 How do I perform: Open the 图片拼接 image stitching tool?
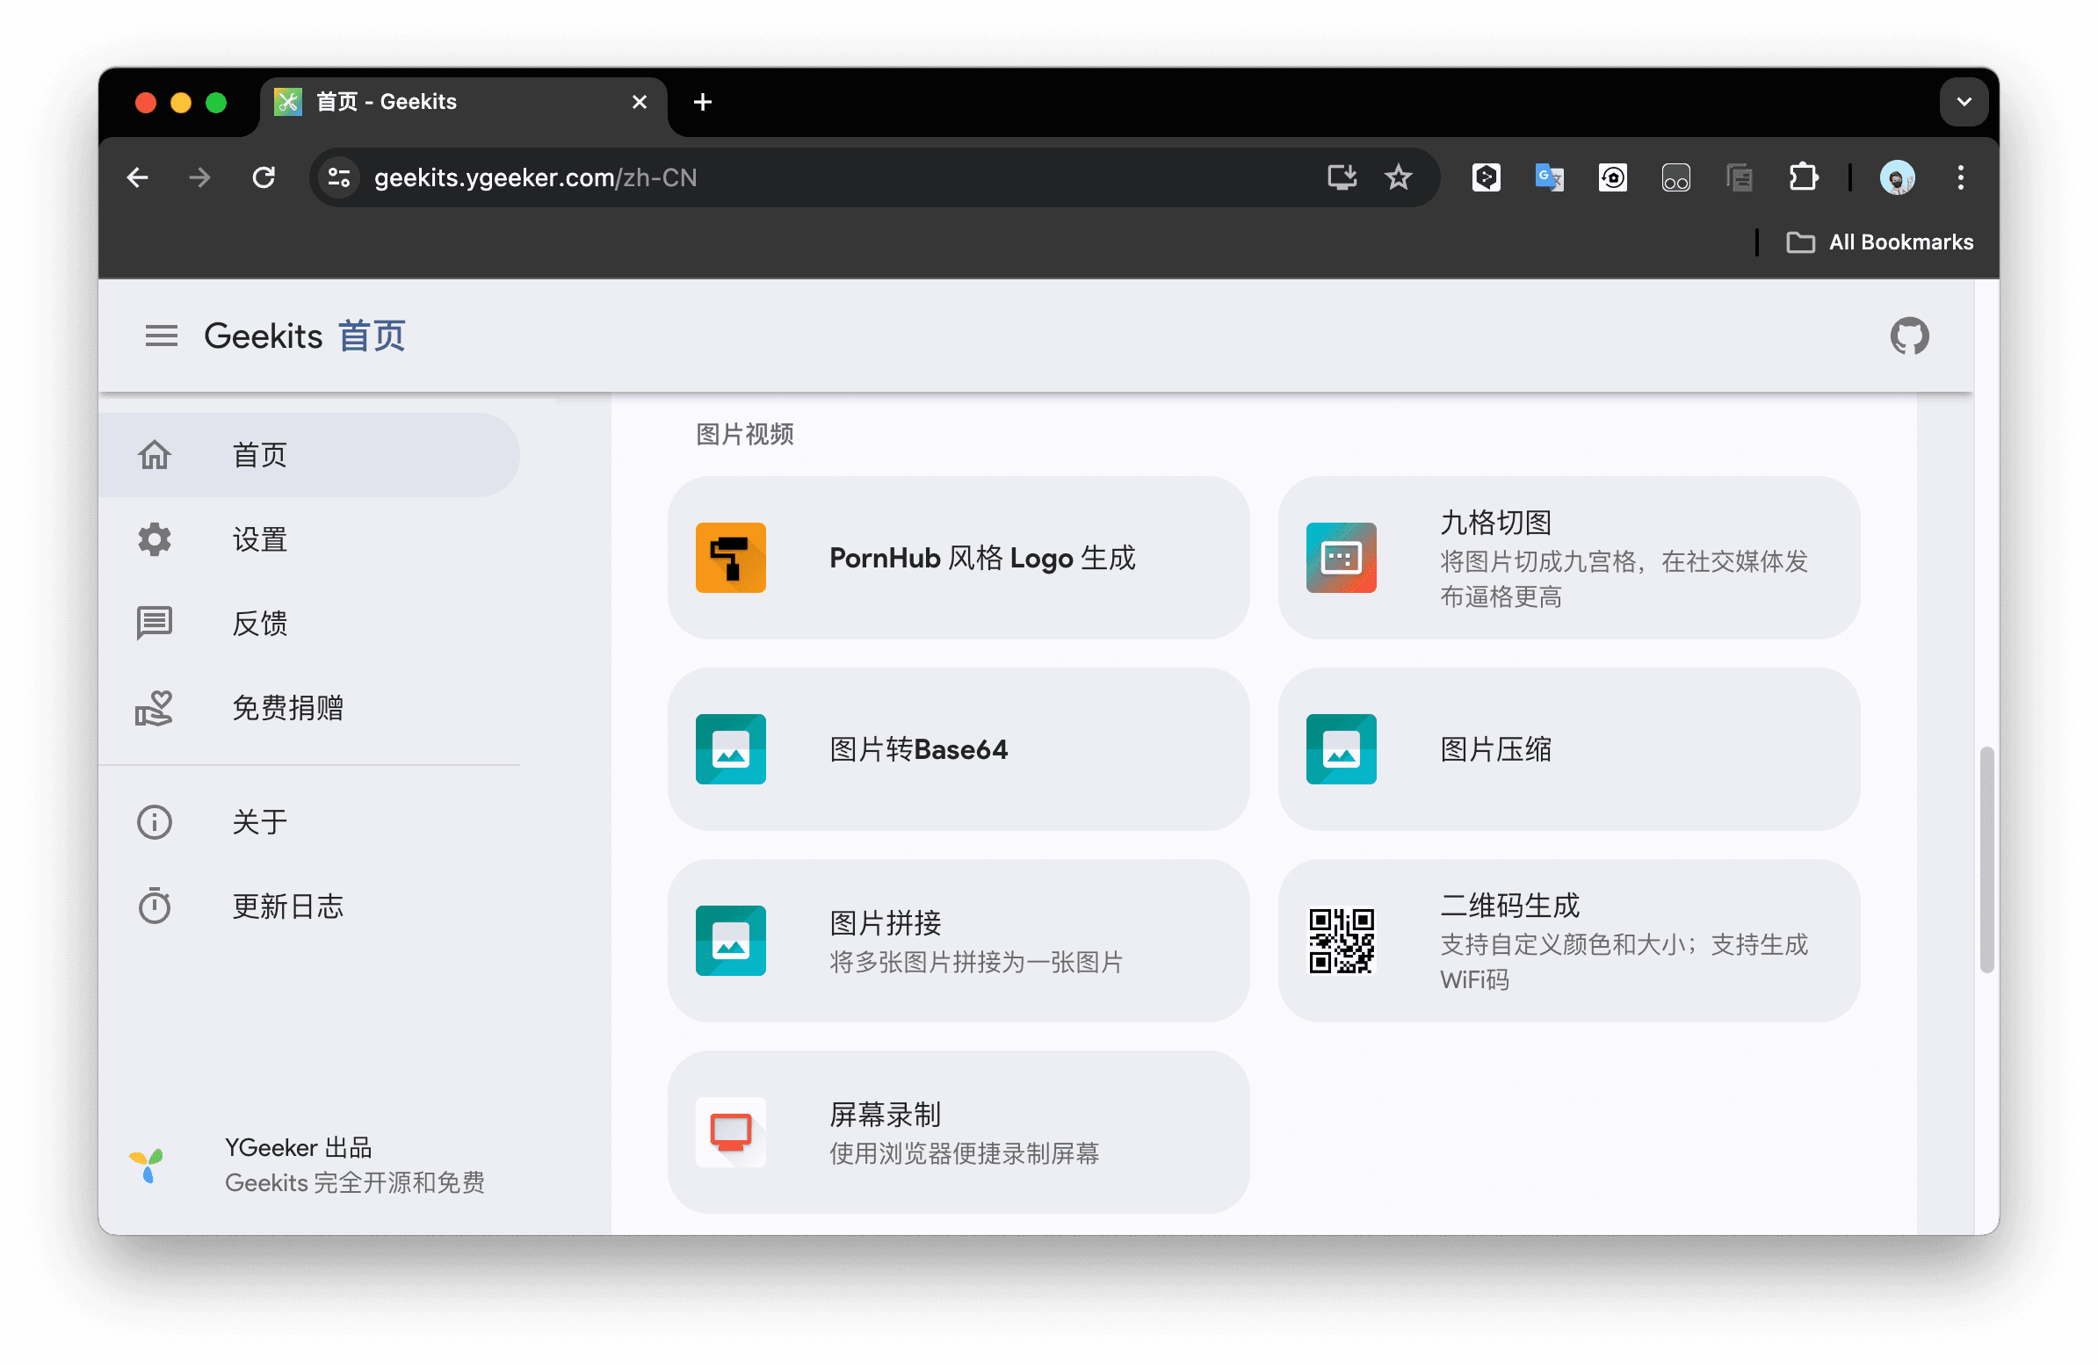click(959, 941)
